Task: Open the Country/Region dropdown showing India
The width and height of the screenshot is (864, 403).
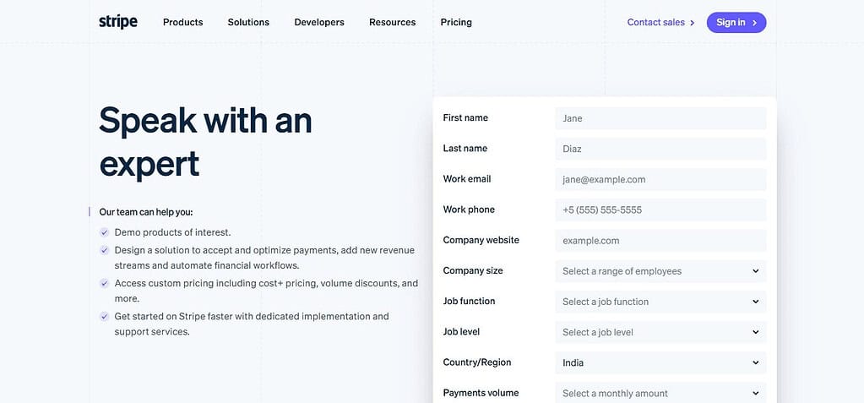Action: point(660,362)
